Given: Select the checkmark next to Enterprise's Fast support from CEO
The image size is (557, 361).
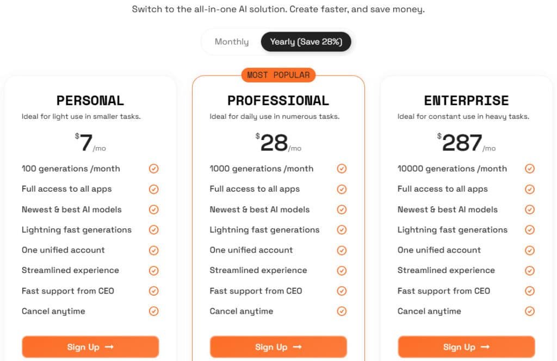Looking at the screenshot, I should pos(530,291).
